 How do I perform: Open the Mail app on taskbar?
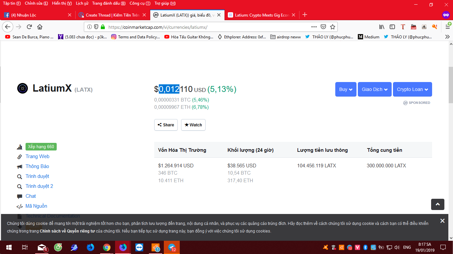[41, 247]
